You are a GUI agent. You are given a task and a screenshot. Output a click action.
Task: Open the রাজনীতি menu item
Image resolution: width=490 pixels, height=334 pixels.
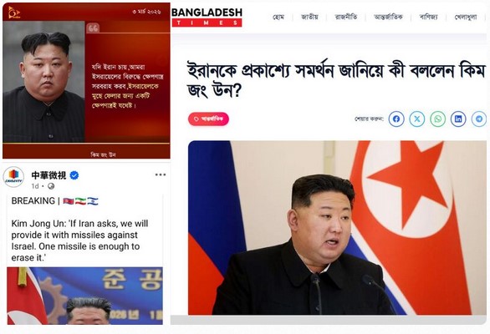tap(346, 17)
